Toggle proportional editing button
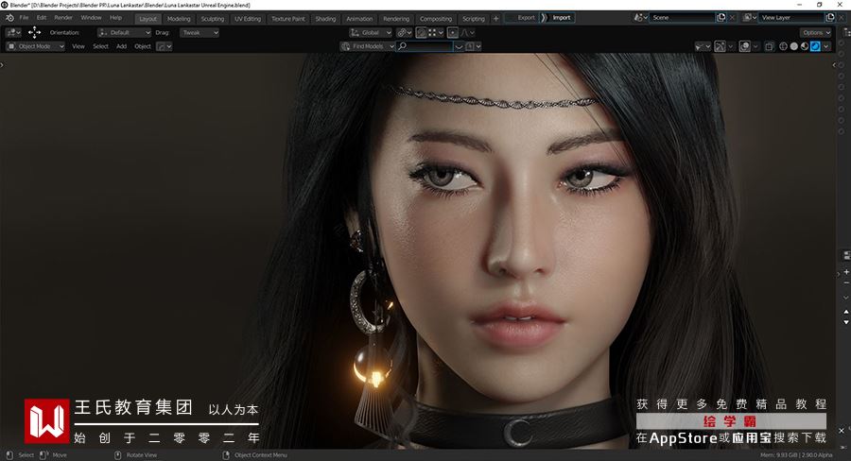Screen dimensions: 851x461 [x=453, y=32]
